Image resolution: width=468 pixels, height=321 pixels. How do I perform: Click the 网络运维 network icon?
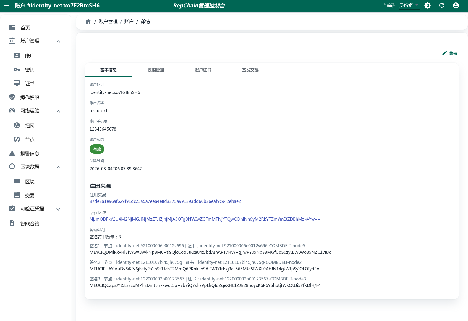click(12, 110)
